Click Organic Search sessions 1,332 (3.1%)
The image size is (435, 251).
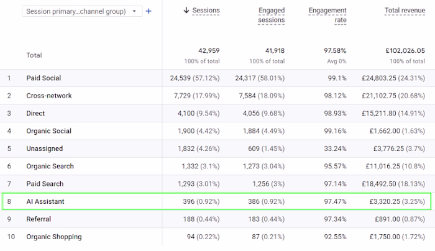tap(201, 167)
